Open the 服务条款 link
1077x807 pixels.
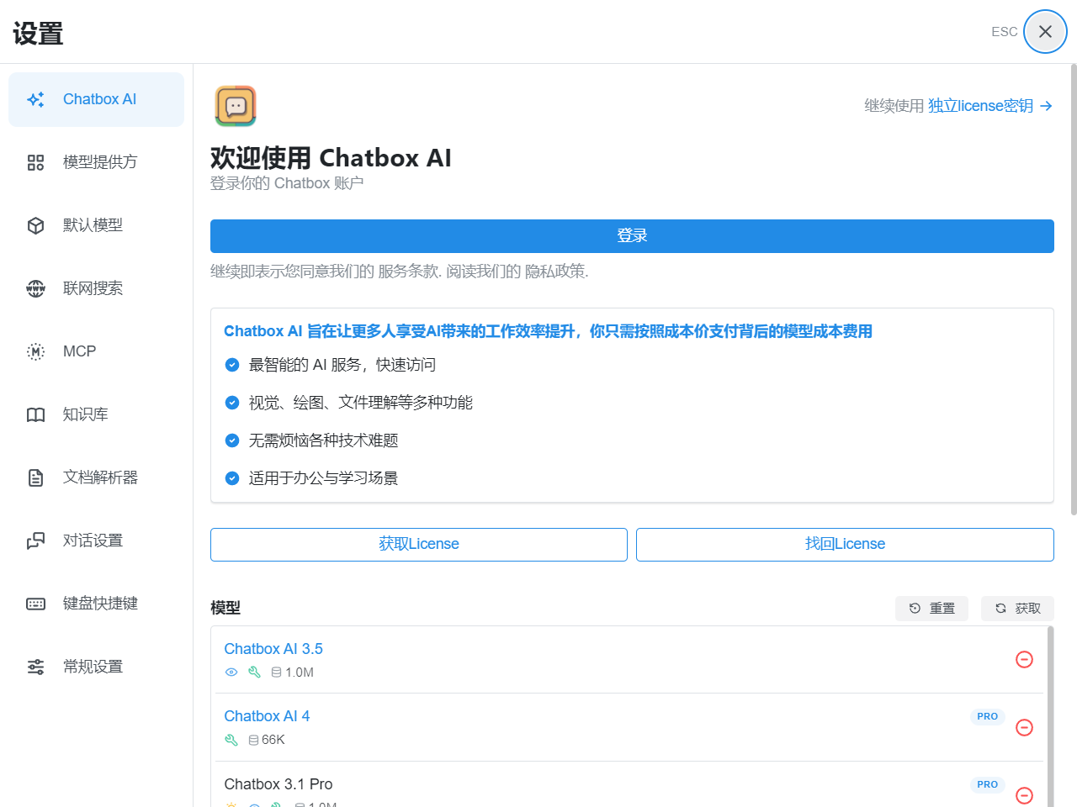click(x=408, y=272)
